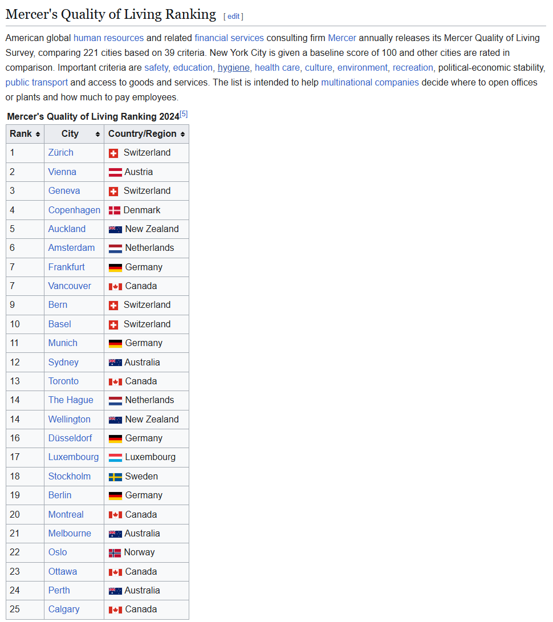Select the Denmark country text
The width and height of the screenshot is (553, 622).
click(x=141, y=210)
